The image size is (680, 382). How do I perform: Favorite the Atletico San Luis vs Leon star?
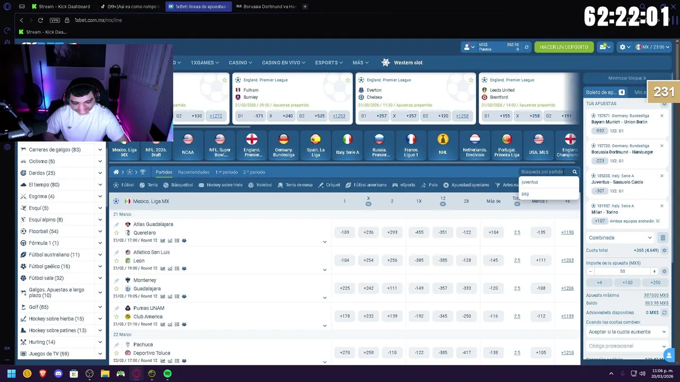[x=116, y=261]
